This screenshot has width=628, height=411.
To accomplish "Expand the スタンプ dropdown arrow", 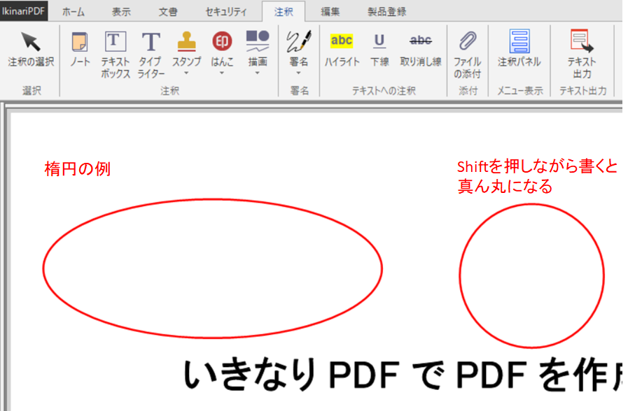I will 186,73.
